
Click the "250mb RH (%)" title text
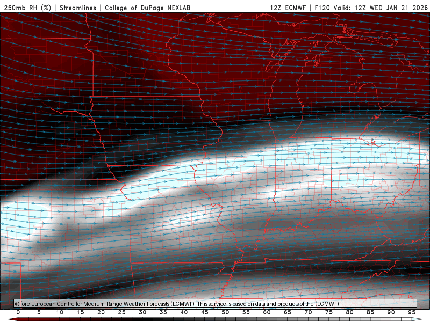(x=27, y=8)
